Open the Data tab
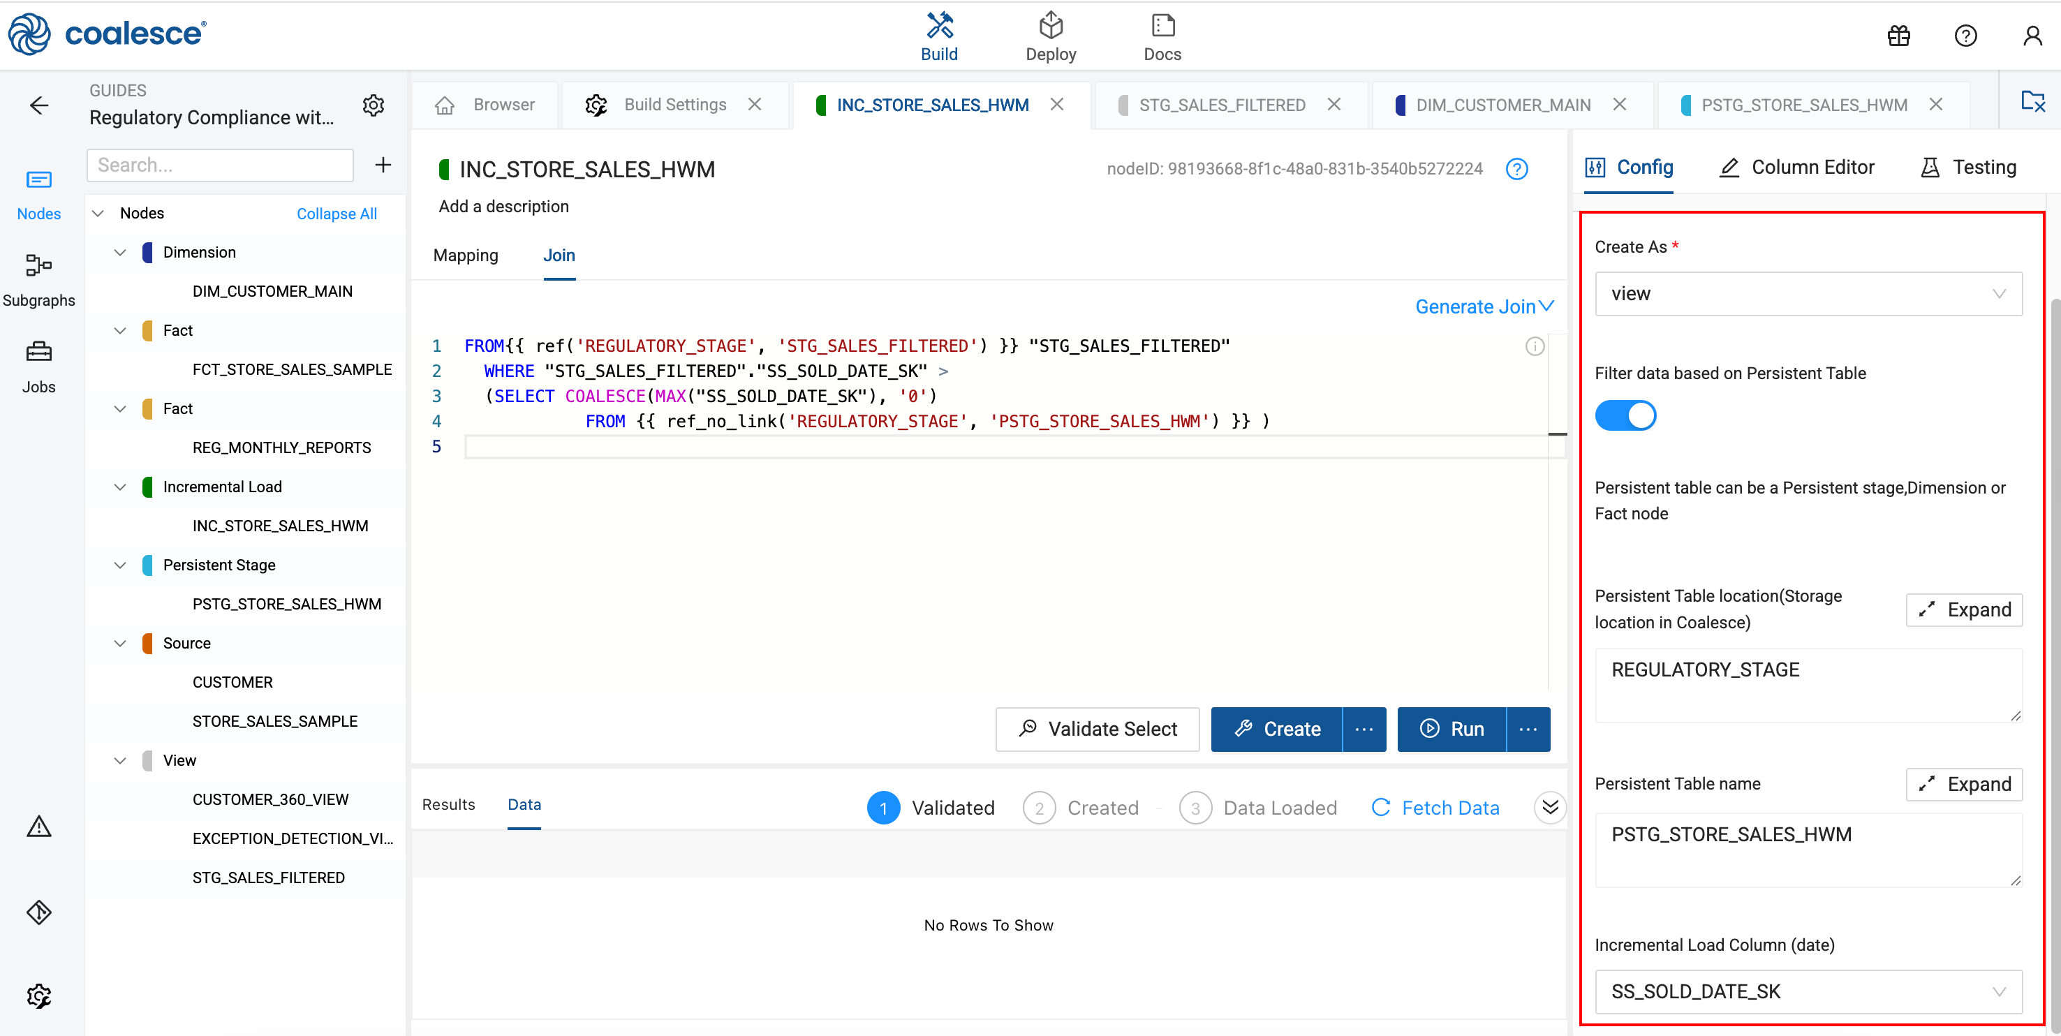The image size is (2061, 1036). (524, 805)
